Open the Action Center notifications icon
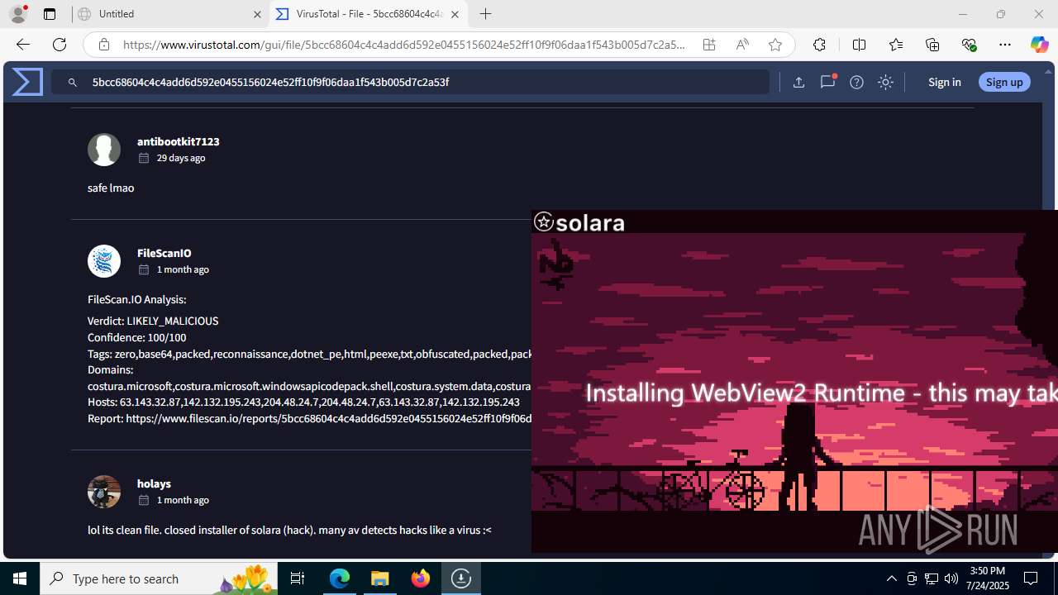Image resolution: width=1058 pixels, height=595 pixels. (x=1032, y=578)
